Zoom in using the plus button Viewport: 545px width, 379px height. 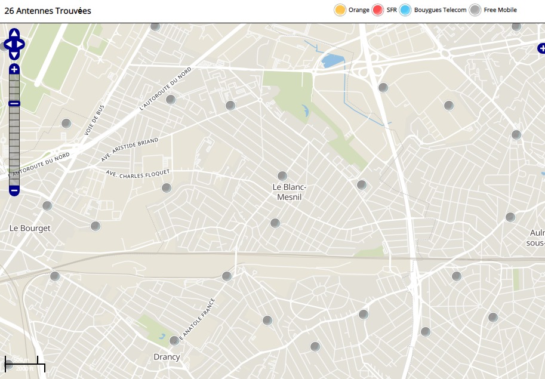click(x=14, y=70)
